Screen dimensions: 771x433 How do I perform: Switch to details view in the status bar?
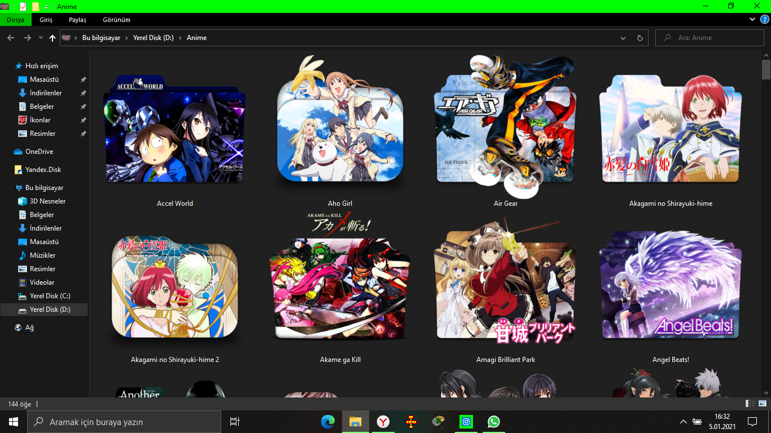750,404
